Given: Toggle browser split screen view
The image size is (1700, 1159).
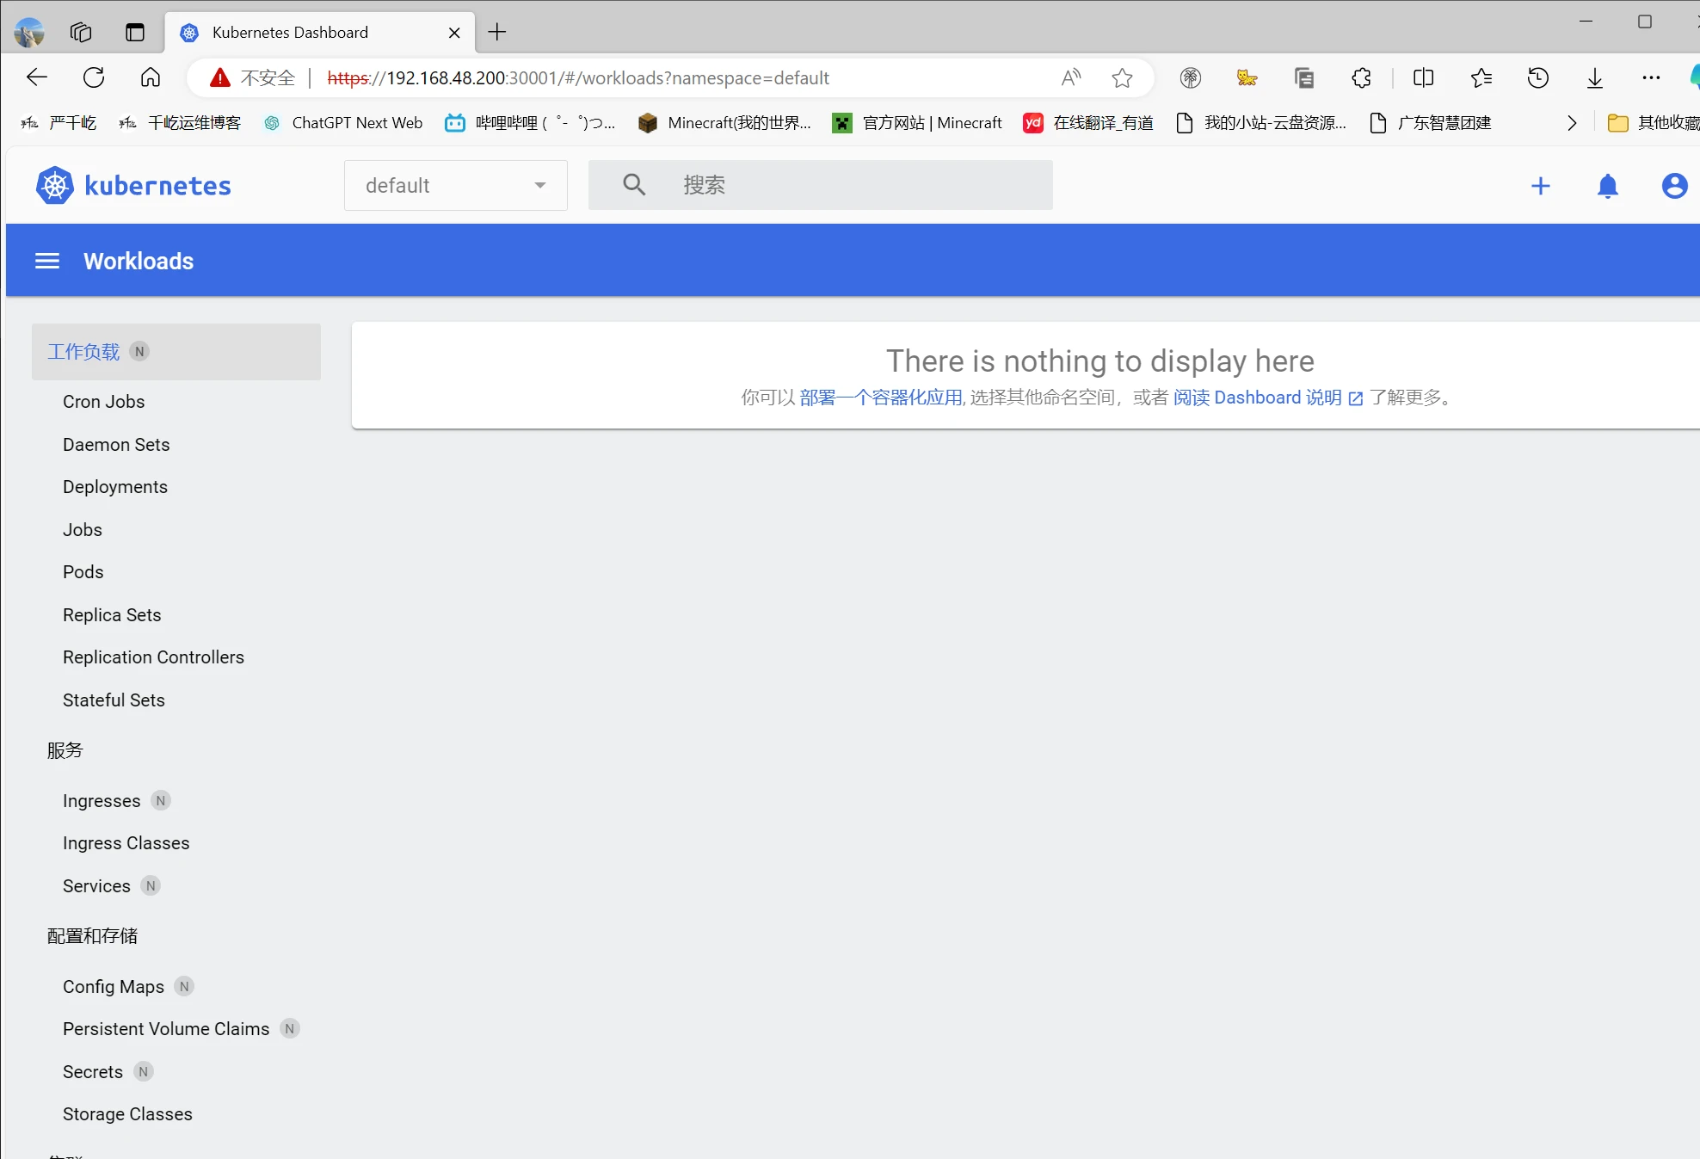Looking at the screenshot, I should (x=1423, y=78).
